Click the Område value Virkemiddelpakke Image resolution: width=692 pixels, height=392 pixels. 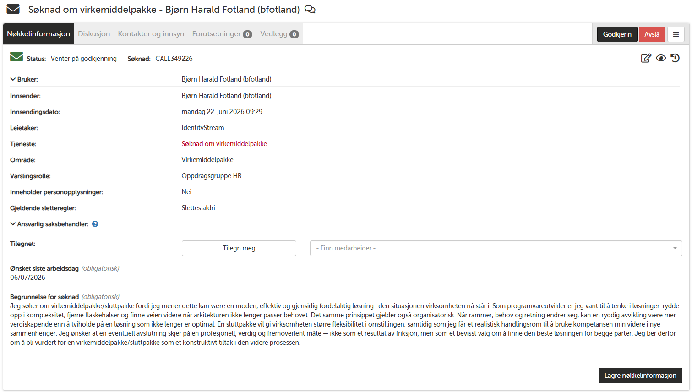coord(207,160)
